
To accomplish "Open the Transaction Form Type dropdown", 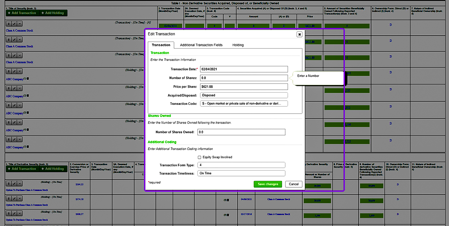I will (x=241, y=165).
